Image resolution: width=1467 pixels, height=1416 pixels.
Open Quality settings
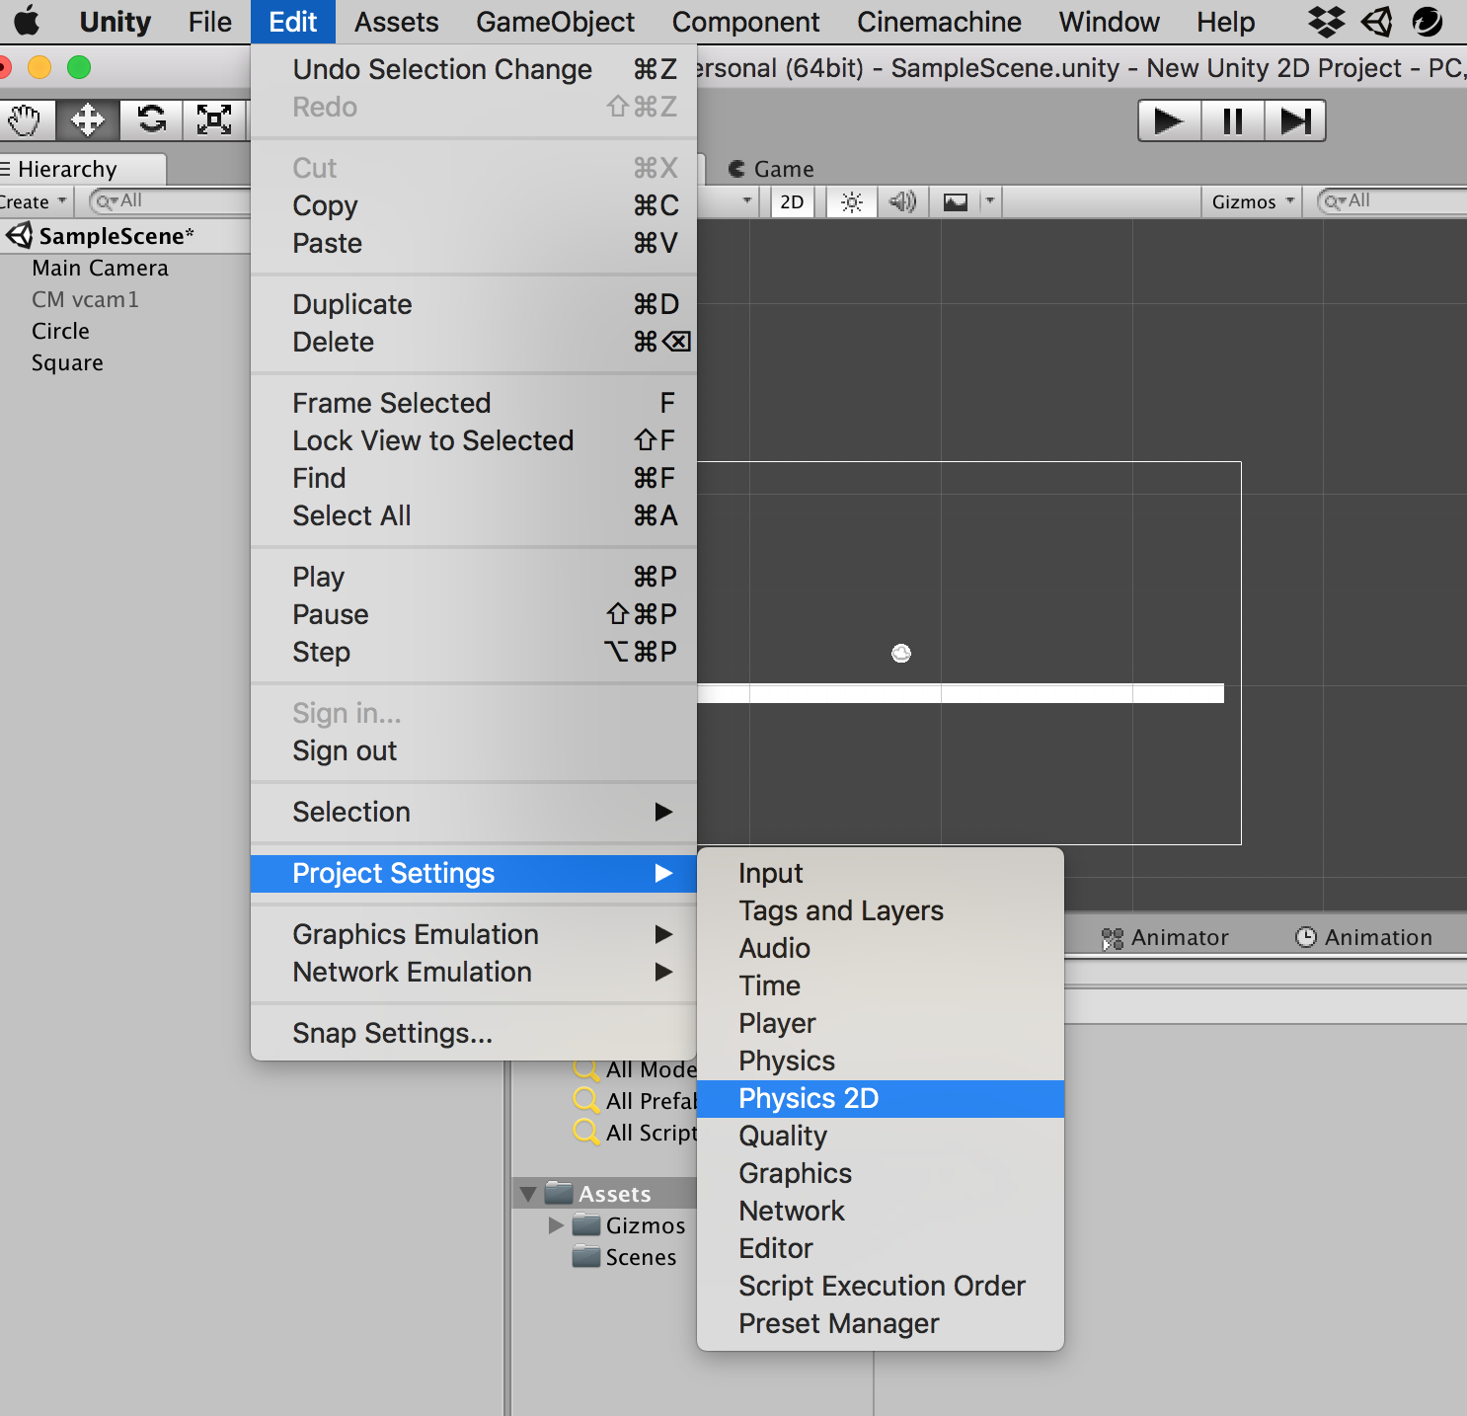(881, 1136)
